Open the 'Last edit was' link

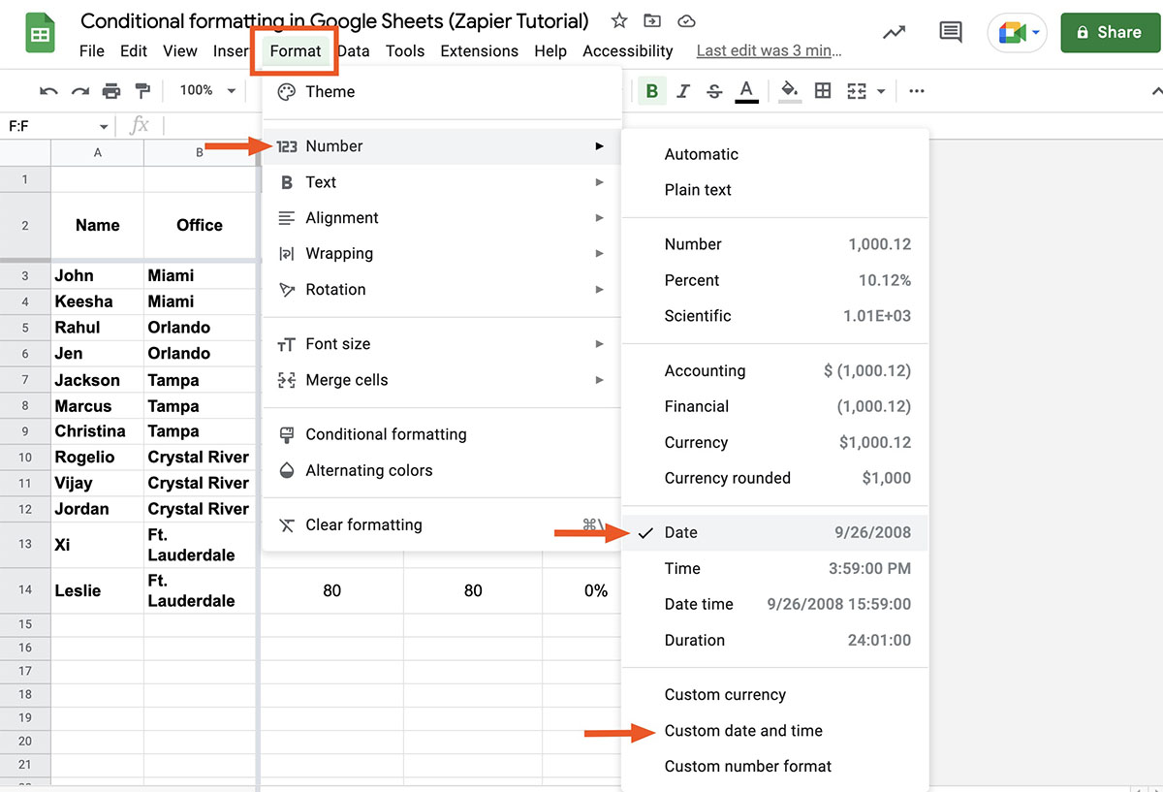click(x=769, y=51)
